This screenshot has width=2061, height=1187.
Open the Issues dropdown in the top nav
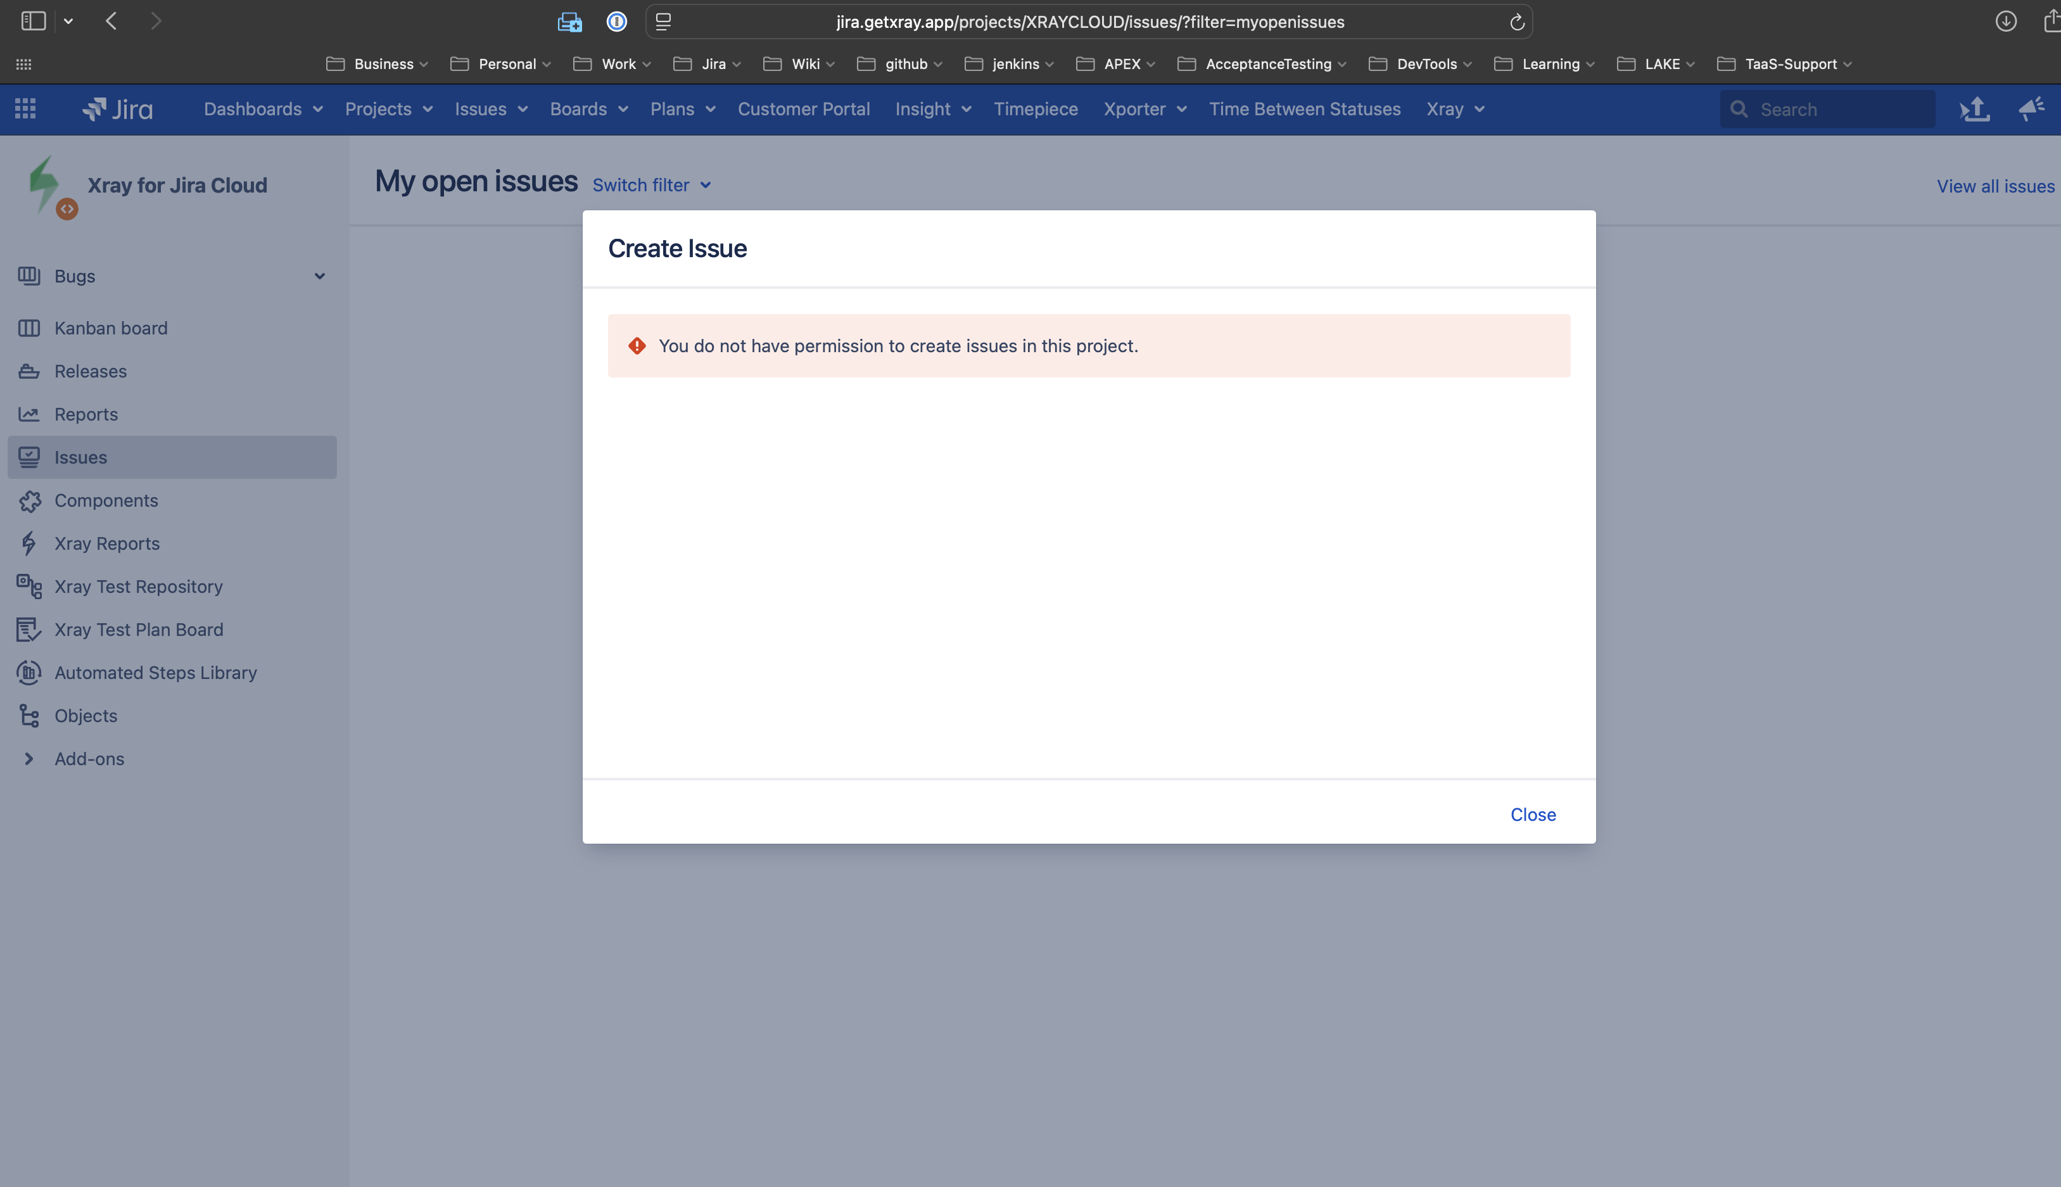491,108
